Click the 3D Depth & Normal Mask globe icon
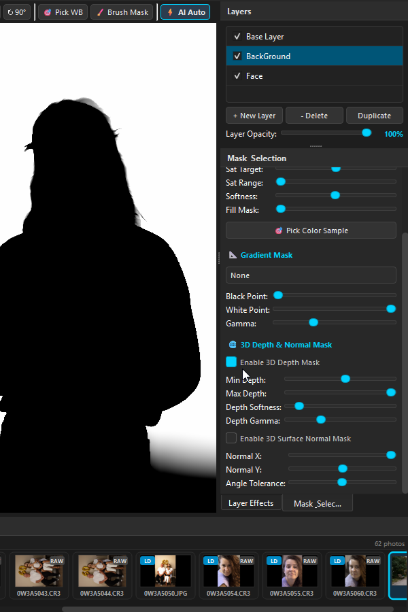 233,345
